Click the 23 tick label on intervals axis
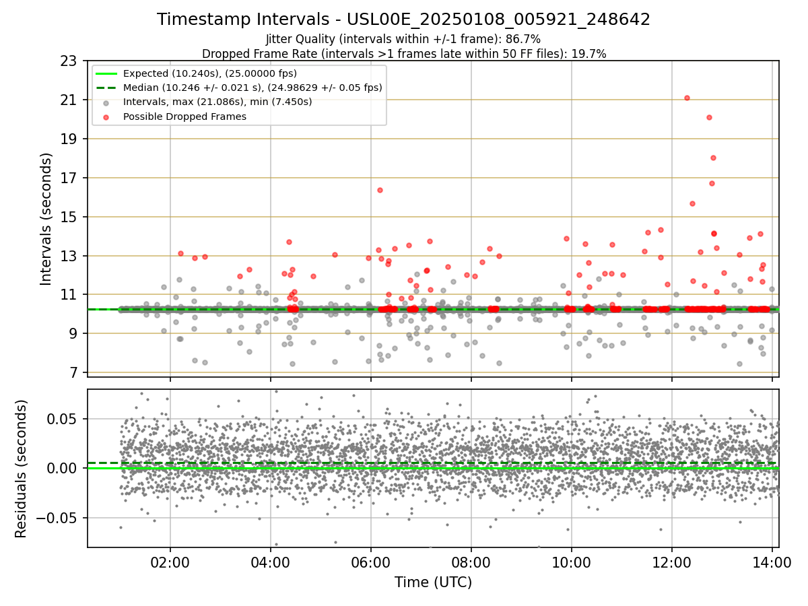808x606 pixels. [x=70, y=61]
